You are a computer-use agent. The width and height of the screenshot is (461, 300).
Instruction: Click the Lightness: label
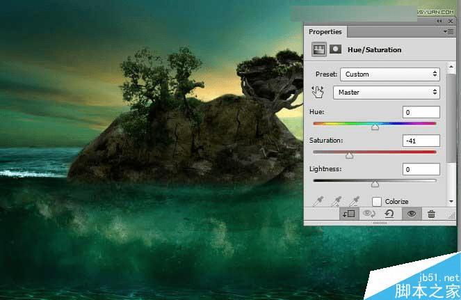[x=325, y=169]
